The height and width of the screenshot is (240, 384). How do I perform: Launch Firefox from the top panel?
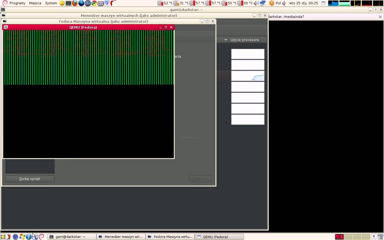[x=75, y=3]
